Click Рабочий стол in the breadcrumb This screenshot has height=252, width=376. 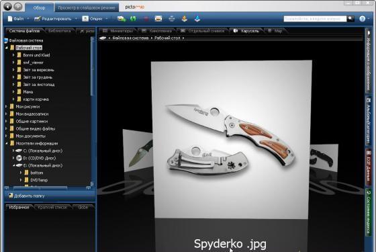[167, 38]
